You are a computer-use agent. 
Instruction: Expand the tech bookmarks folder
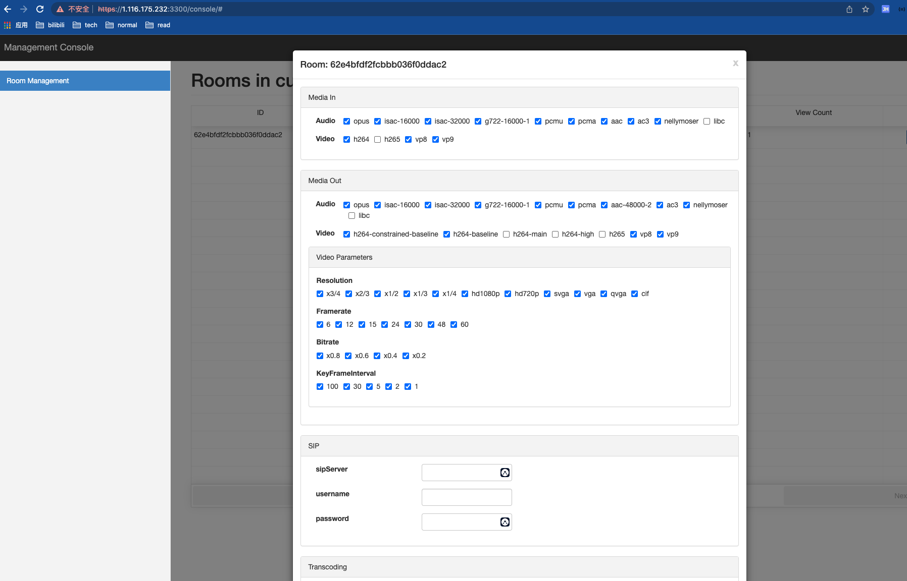point(85,25)
